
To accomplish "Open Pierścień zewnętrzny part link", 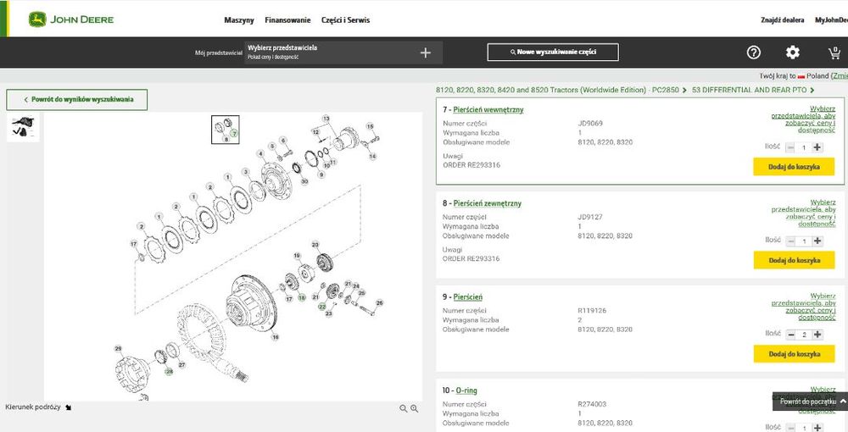I will pyautogui.click(x=488, y=203).
